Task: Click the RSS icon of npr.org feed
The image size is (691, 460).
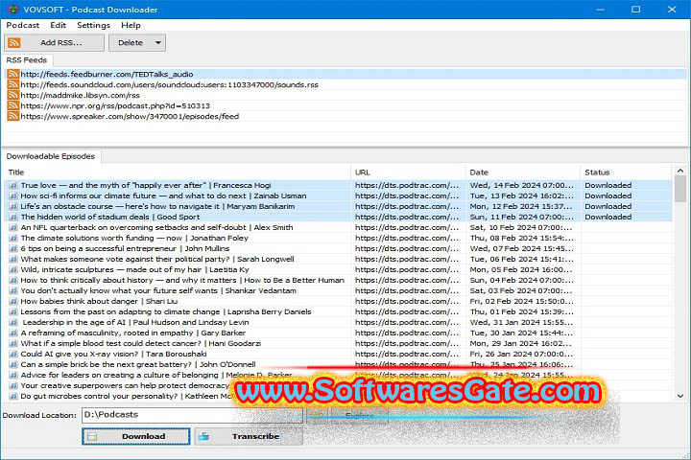Action: [x=13, y=105]
